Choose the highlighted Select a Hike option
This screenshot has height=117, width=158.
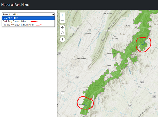click(x=28, y=18)
